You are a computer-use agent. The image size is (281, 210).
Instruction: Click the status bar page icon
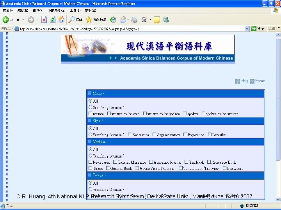[x=3, y=206]
